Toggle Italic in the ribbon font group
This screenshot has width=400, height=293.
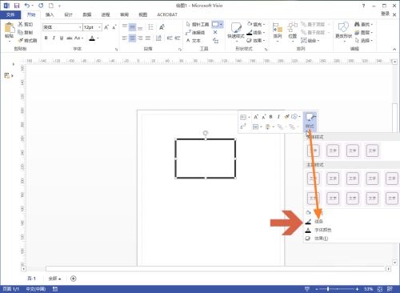pos(54,38)
